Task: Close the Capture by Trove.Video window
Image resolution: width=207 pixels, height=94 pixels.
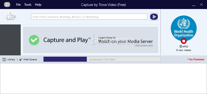Action: [201, 5]
